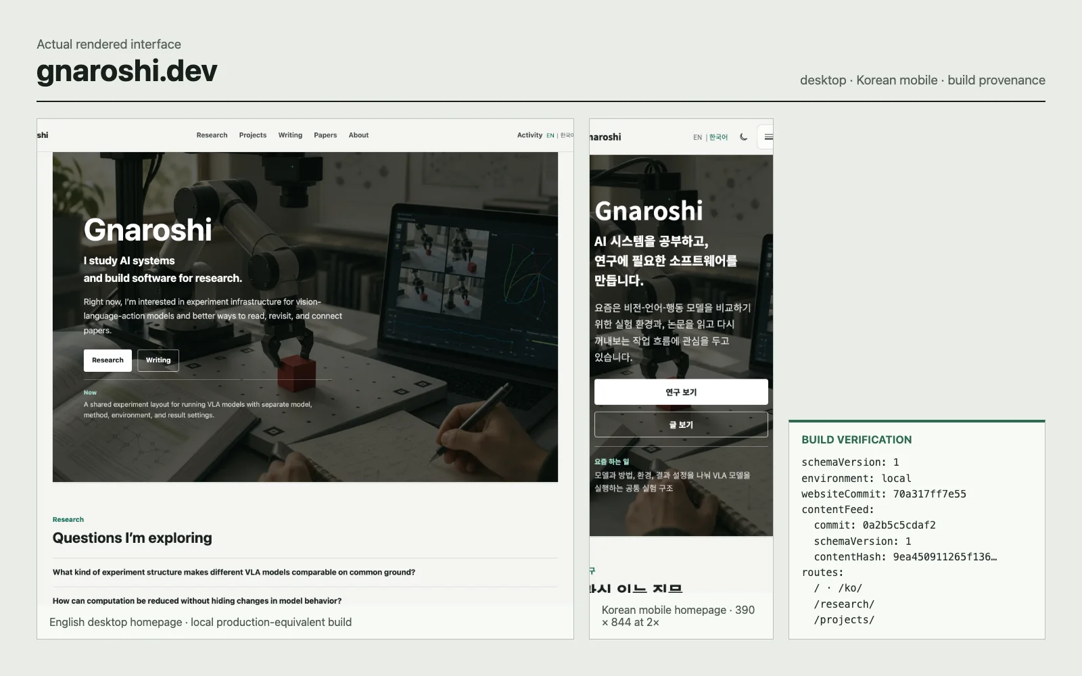Select 한국어 language in mobile header
The width and height of the screenshot is (1082, 676).
pos(718,137)
